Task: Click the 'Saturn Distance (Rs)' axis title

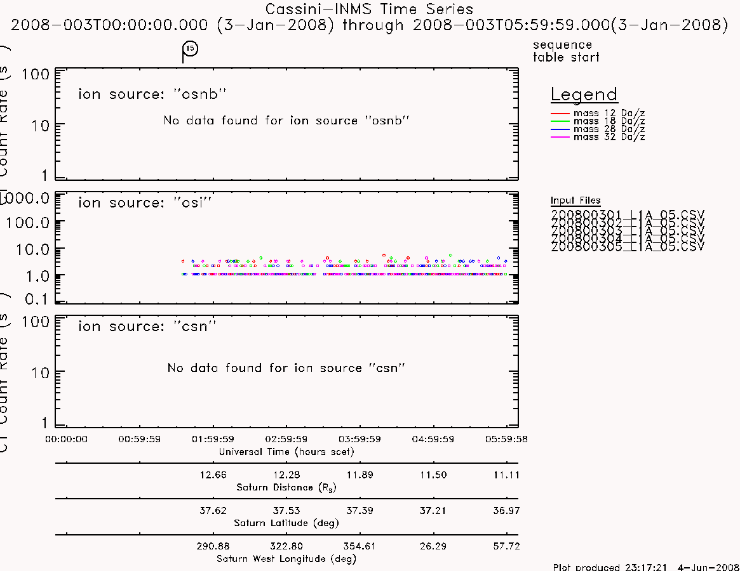Action: [286, 487]
